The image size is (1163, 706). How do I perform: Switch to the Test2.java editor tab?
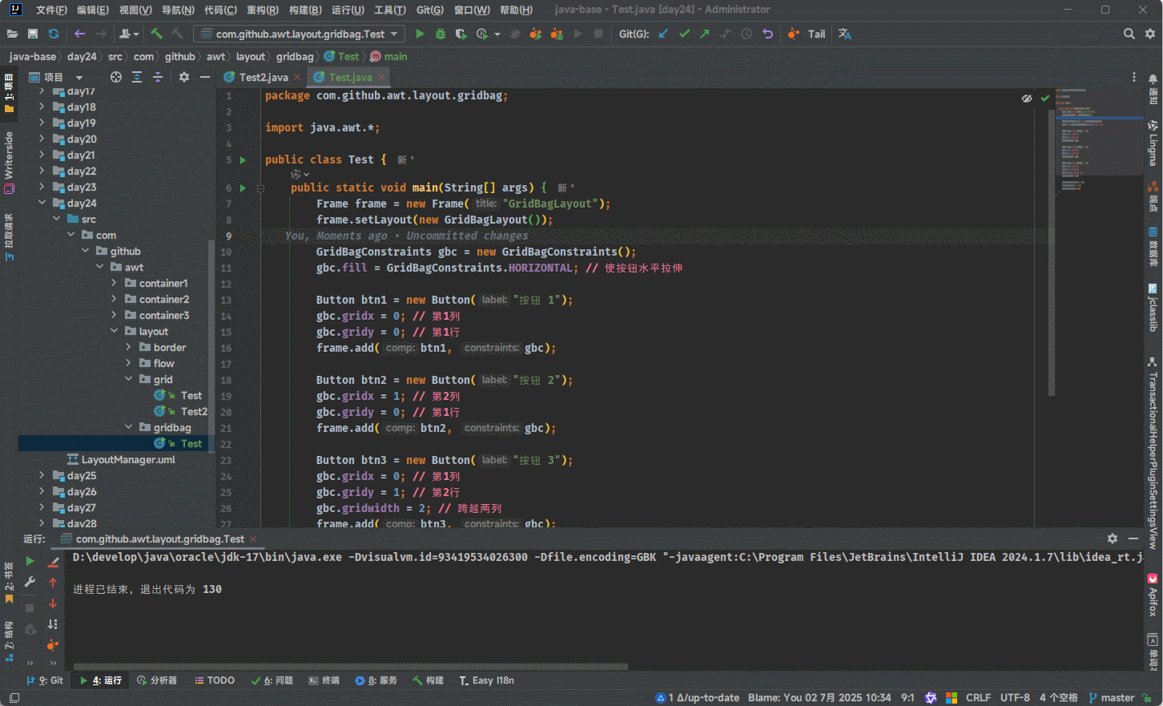[263, 77]
